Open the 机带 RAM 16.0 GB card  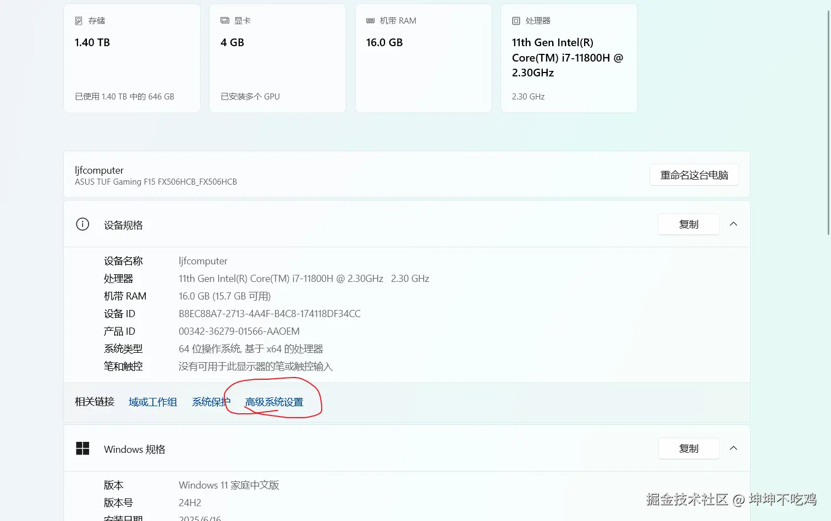pyautogui.click(x=423, y=58)
